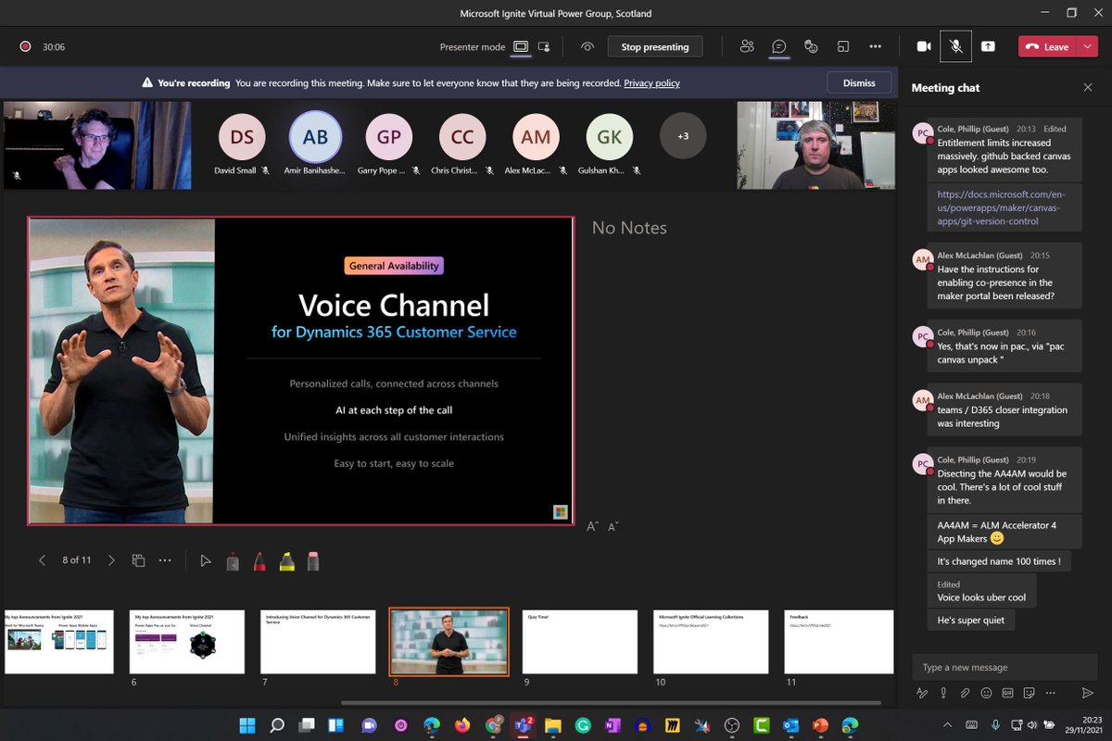The image size is (1112, 741).
Task: Select the eraser tool
Action: (x=313, y=560)
